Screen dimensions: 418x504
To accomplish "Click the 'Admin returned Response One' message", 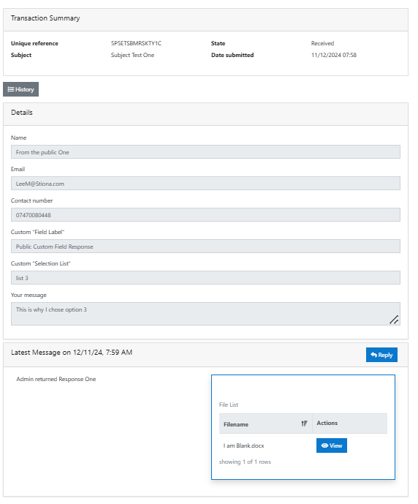I will pyautogui.click(x=56, y=380).
